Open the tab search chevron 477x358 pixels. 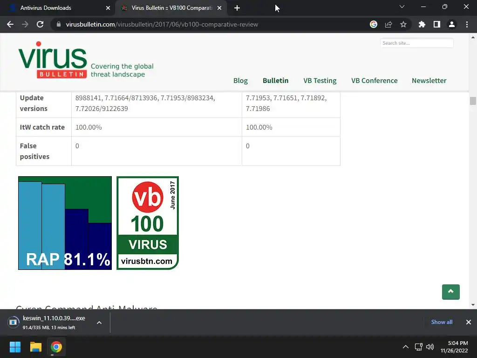(402, 7)
